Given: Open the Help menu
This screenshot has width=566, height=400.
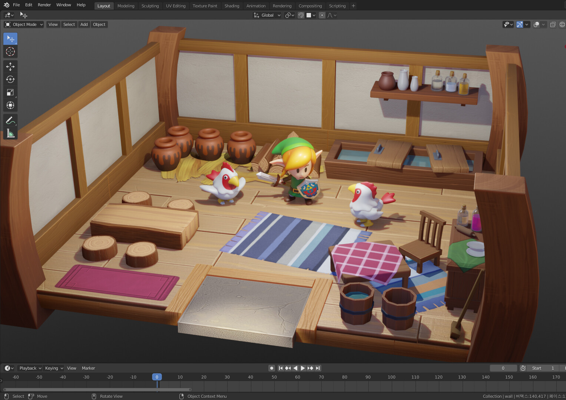Looking at the screenshot, I should [81, 5].
